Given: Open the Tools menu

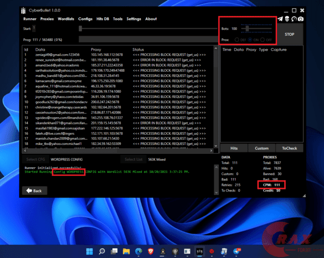Looking at the screenshot, I should [117, 19].
